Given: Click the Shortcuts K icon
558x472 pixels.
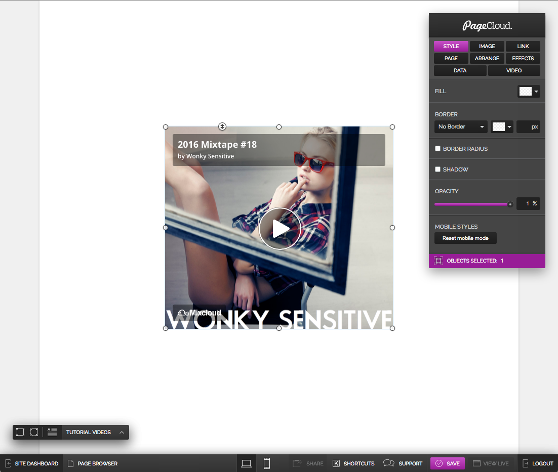Looking at the screenshot, I should (336, 463).
